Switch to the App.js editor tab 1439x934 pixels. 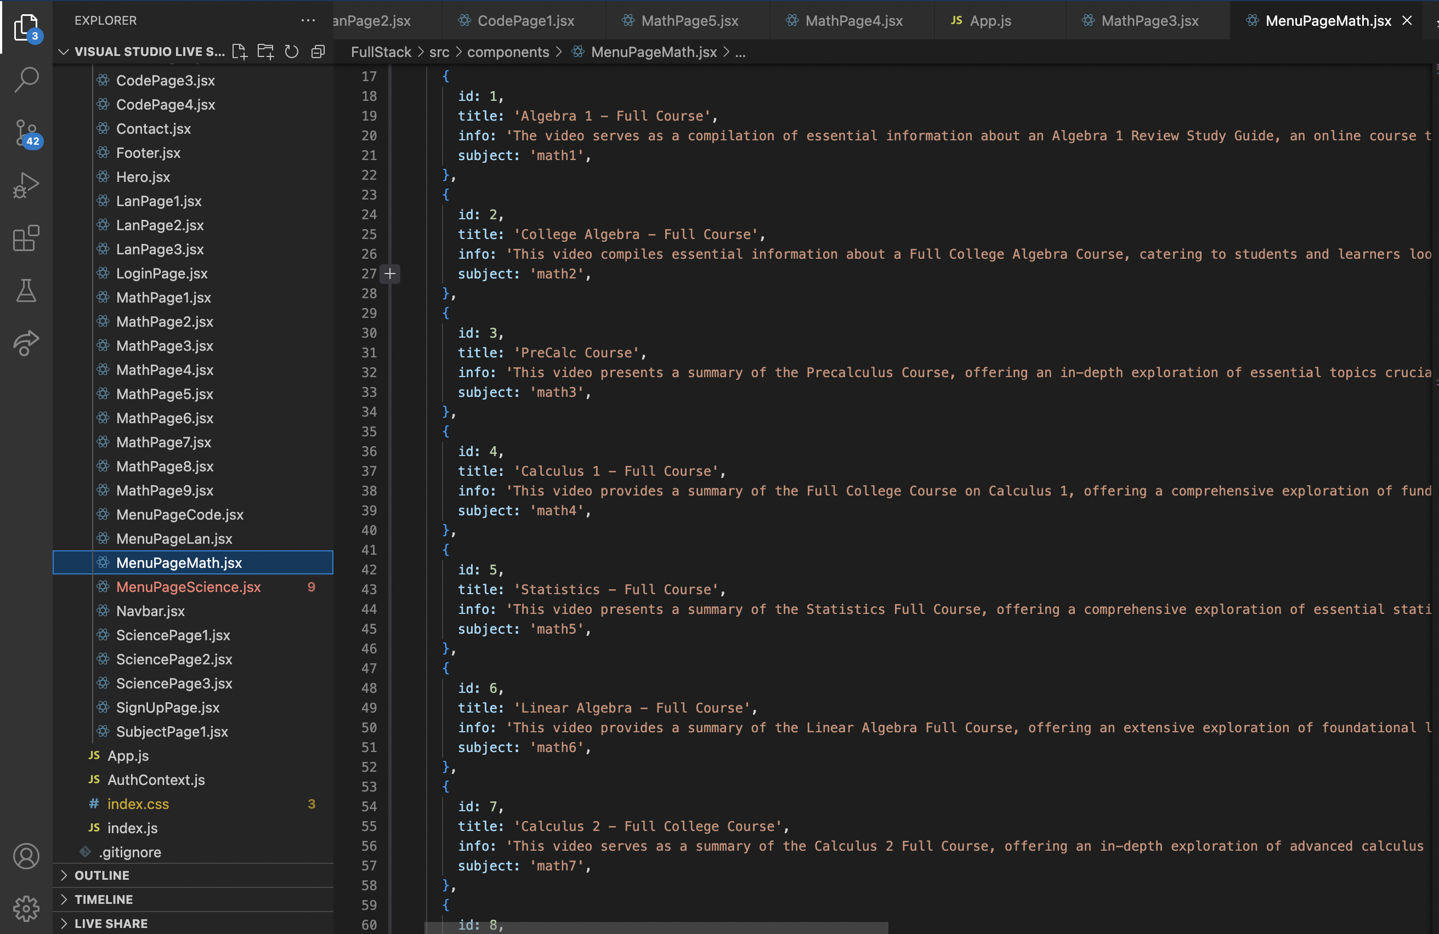[990, 20]
